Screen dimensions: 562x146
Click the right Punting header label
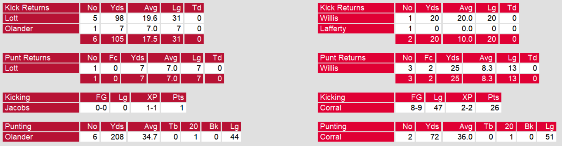333,127
